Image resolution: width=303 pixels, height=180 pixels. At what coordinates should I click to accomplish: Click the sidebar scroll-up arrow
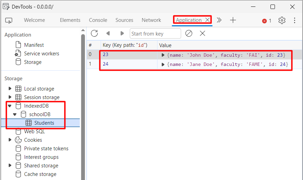point(83,30)
